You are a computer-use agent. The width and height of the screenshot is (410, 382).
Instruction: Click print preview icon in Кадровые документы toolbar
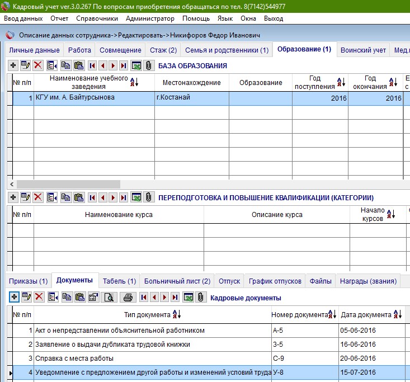coord(109,298)
